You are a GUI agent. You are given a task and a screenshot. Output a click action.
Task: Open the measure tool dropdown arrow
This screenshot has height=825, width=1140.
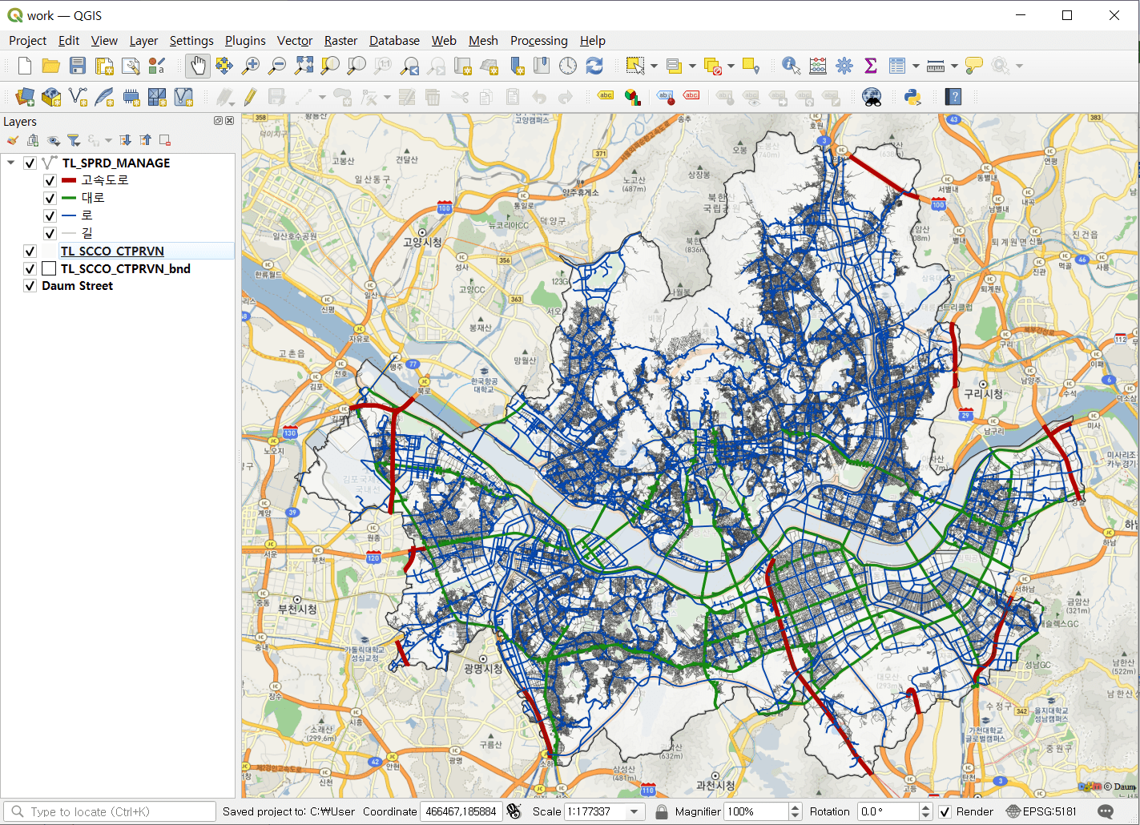click(x=954, y=66)
